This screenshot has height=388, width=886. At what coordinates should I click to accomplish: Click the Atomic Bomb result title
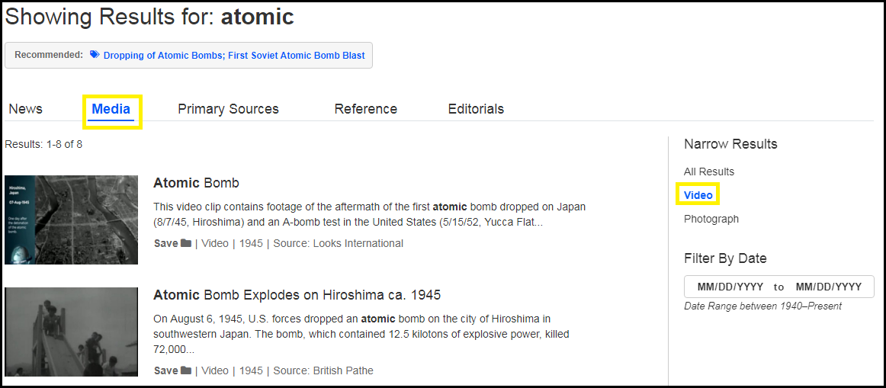(x=196, y=183)
